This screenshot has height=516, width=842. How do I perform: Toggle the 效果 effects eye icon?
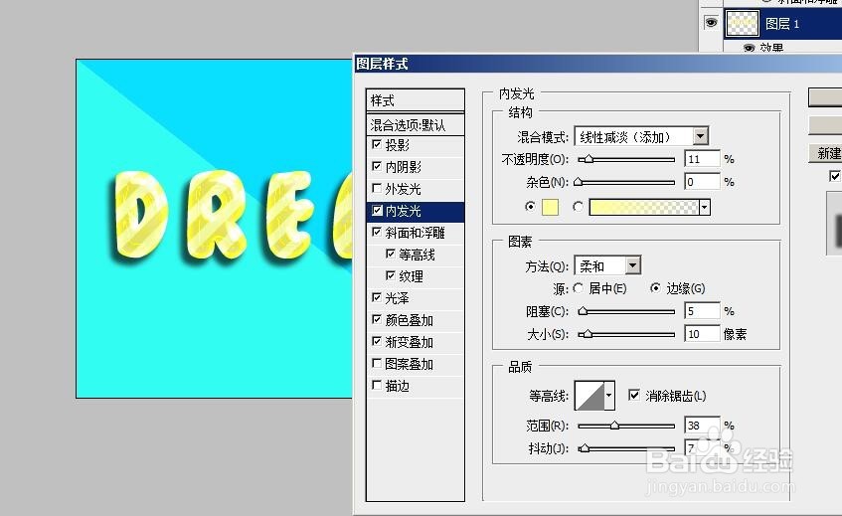(749, 48)
